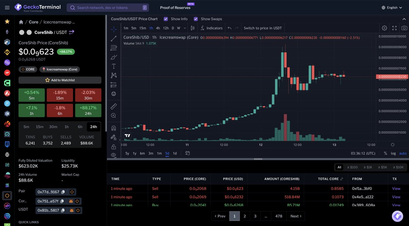
Task: Open the CORE network tag
Action: point(28,69)
